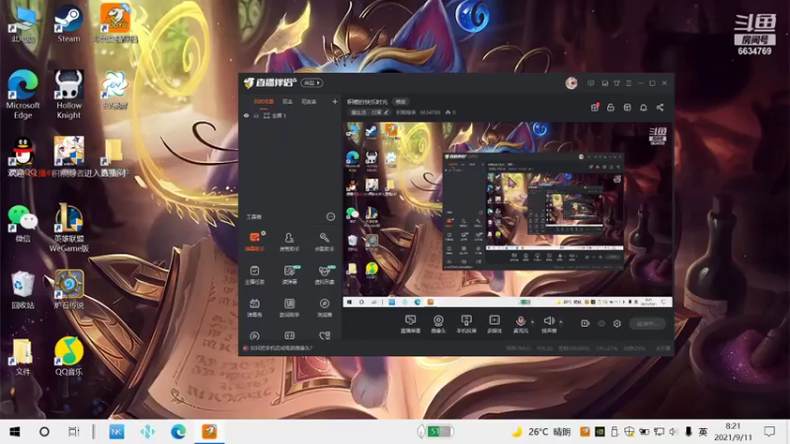The width and height of the screenshot is (790, 444).
Task: Toggle preview eye icon beside settings gear
Action: click(601, 324)
